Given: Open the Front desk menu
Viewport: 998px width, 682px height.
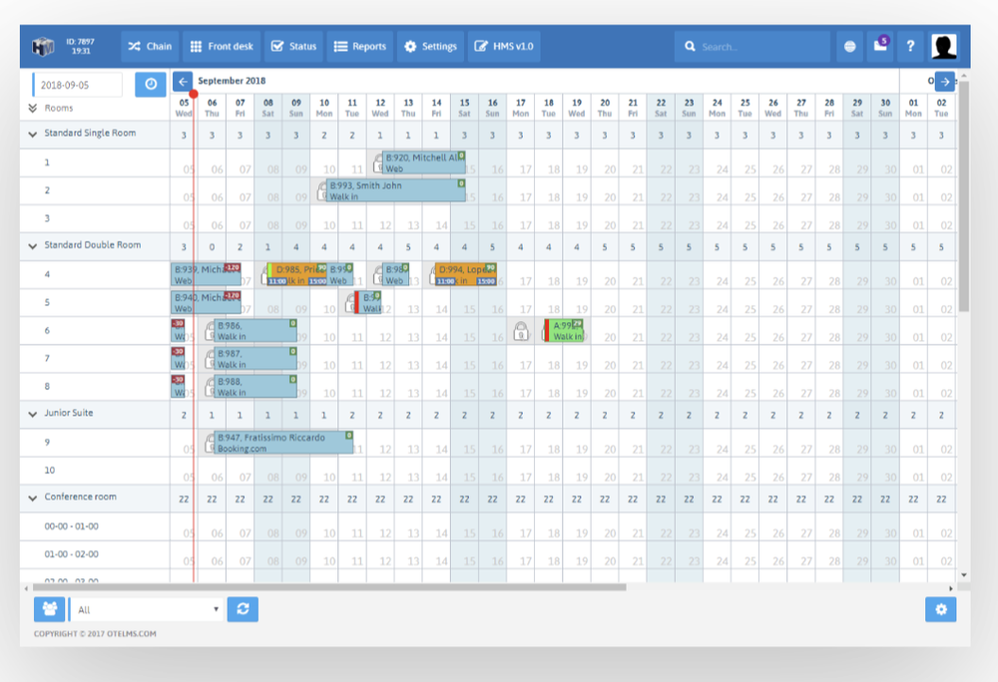Looking at the screenshot, I should pyautogui.click(x=222, y=47).
